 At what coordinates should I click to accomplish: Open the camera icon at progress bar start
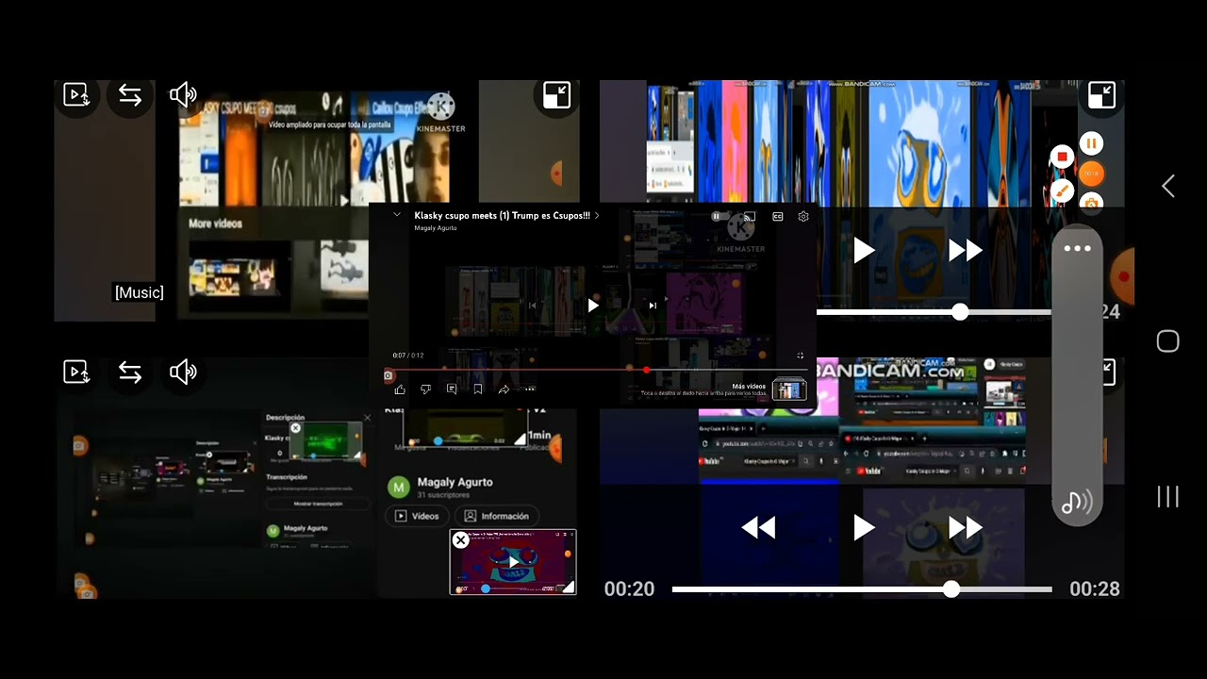pyautogui.click(x=388, y=375)
